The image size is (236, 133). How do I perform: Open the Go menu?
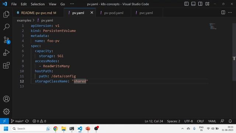tap(63, 4)
